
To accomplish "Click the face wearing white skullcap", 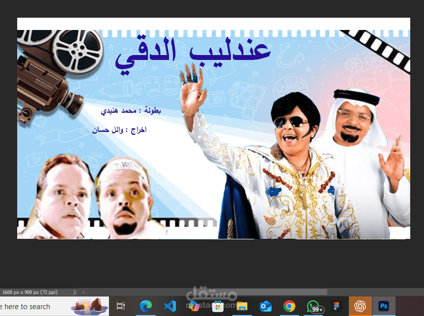I will click(x=125, y=198).
